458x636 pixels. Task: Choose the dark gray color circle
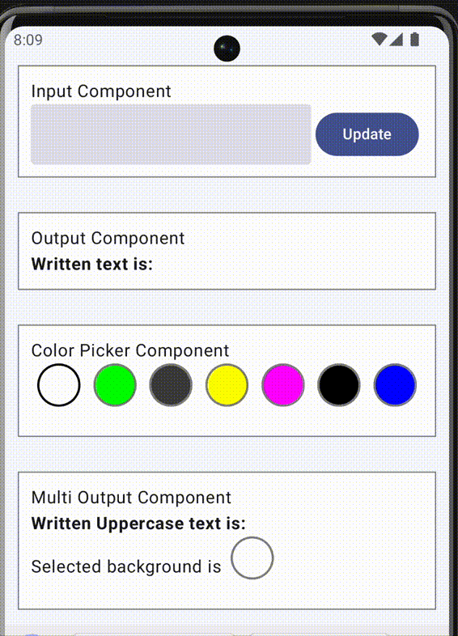pyautogui.click(x=171, y=385)
